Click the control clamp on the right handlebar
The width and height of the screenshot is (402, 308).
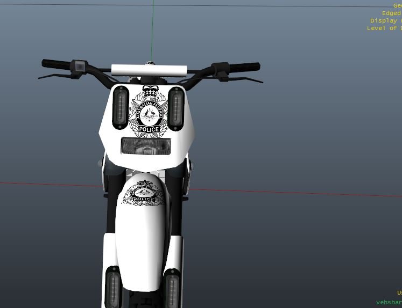[220, 69]
